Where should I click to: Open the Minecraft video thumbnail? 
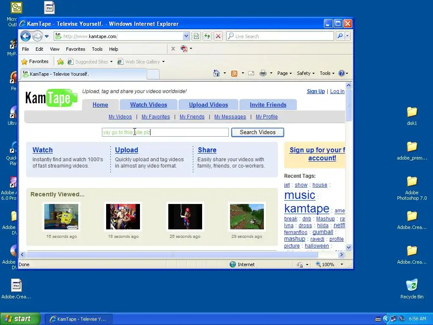247,217
